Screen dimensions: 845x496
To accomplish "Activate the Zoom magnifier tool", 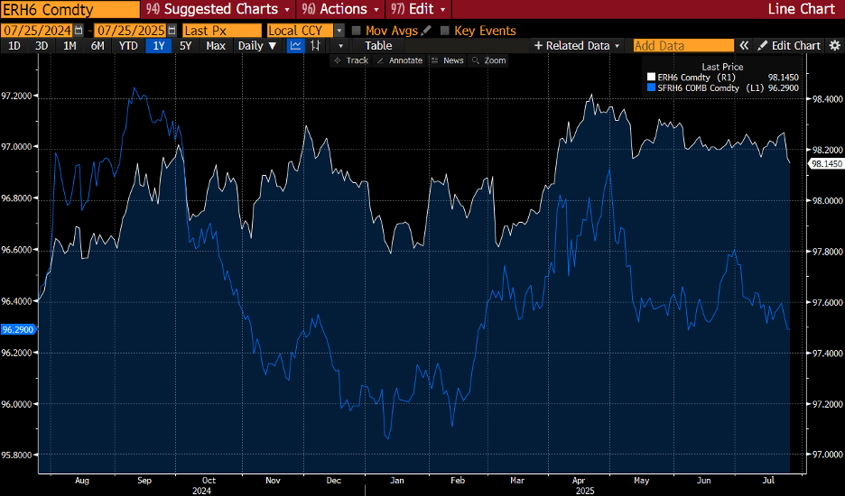I will tap(488, 60).
